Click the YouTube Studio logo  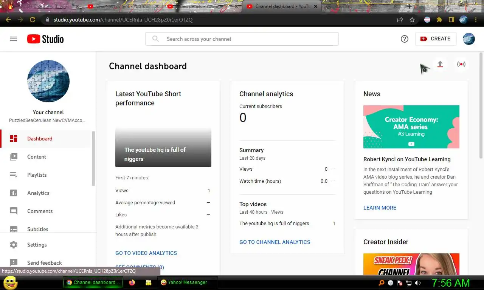45,39
